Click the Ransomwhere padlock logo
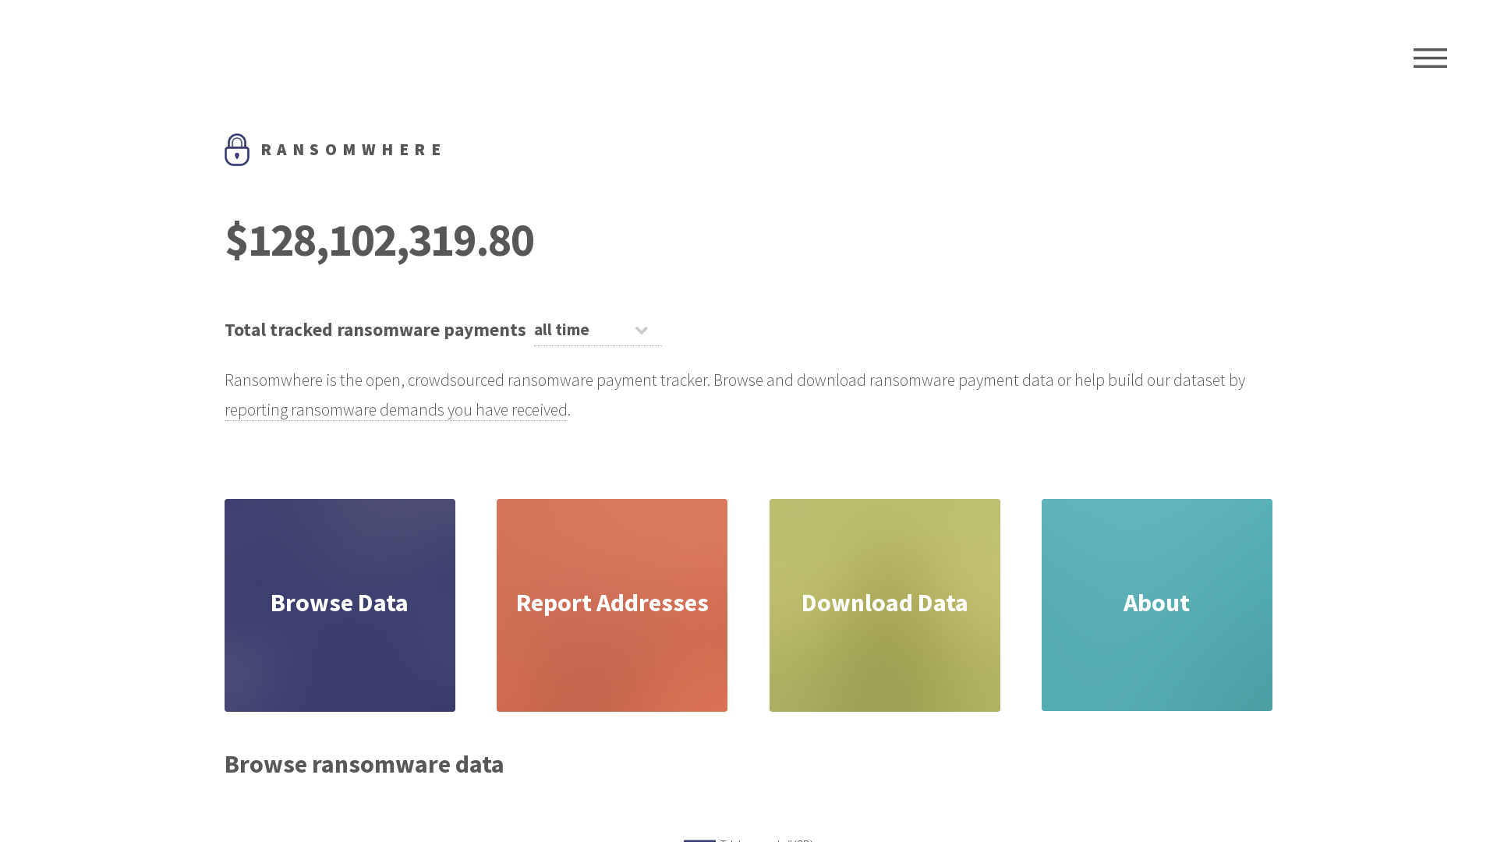 [x=237, y=150]
